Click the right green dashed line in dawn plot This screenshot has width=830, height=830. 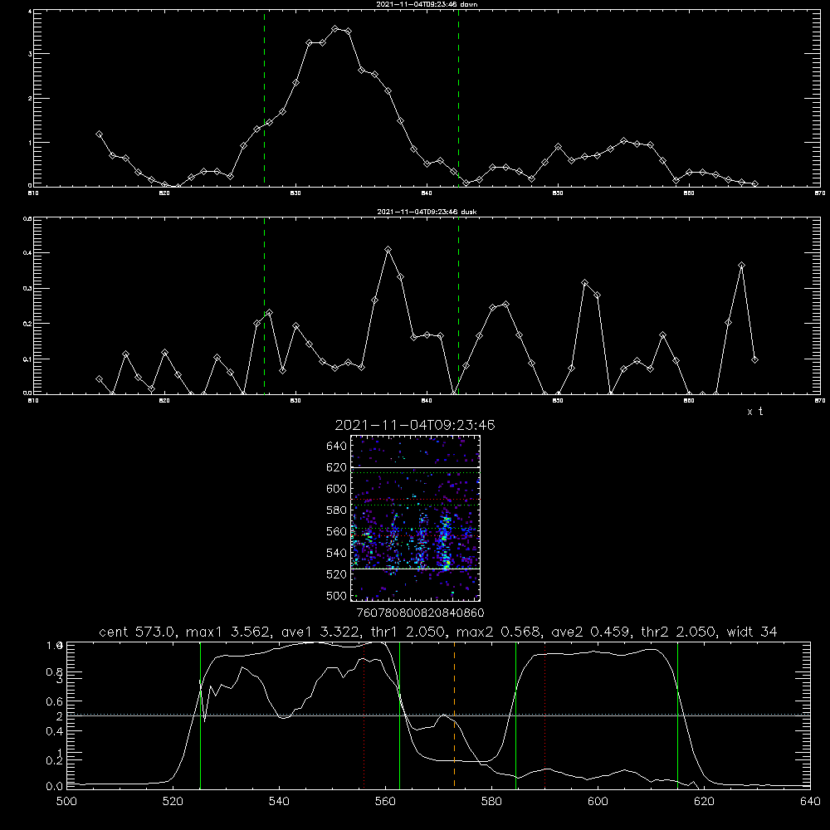pos(458,98)
